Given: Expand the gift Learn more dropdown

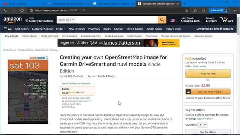Looking at the screenshot, I should (x=205, y=118).
